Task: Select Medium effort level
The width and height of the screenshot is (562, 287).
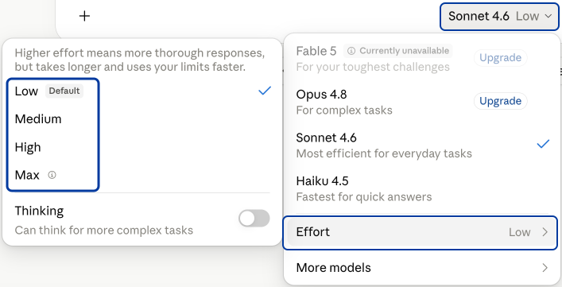Action: pyautogui.click(x=142, y=119)
